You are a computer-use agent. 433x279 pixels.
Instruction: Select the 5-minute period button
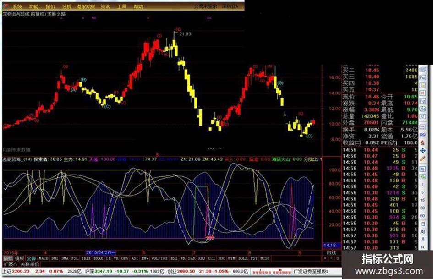[422, 192]
